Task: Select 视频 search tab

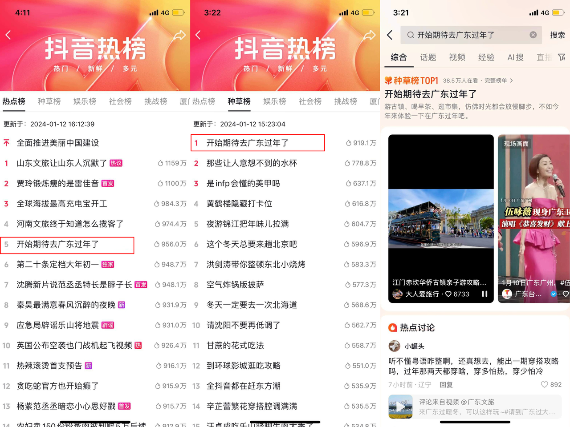Action: (457, 57)
